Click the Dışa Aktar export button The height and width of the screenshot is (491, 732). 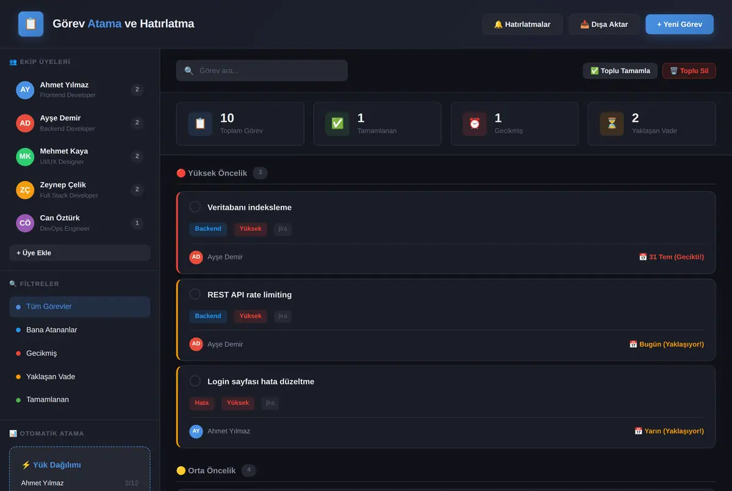(604, 24)
